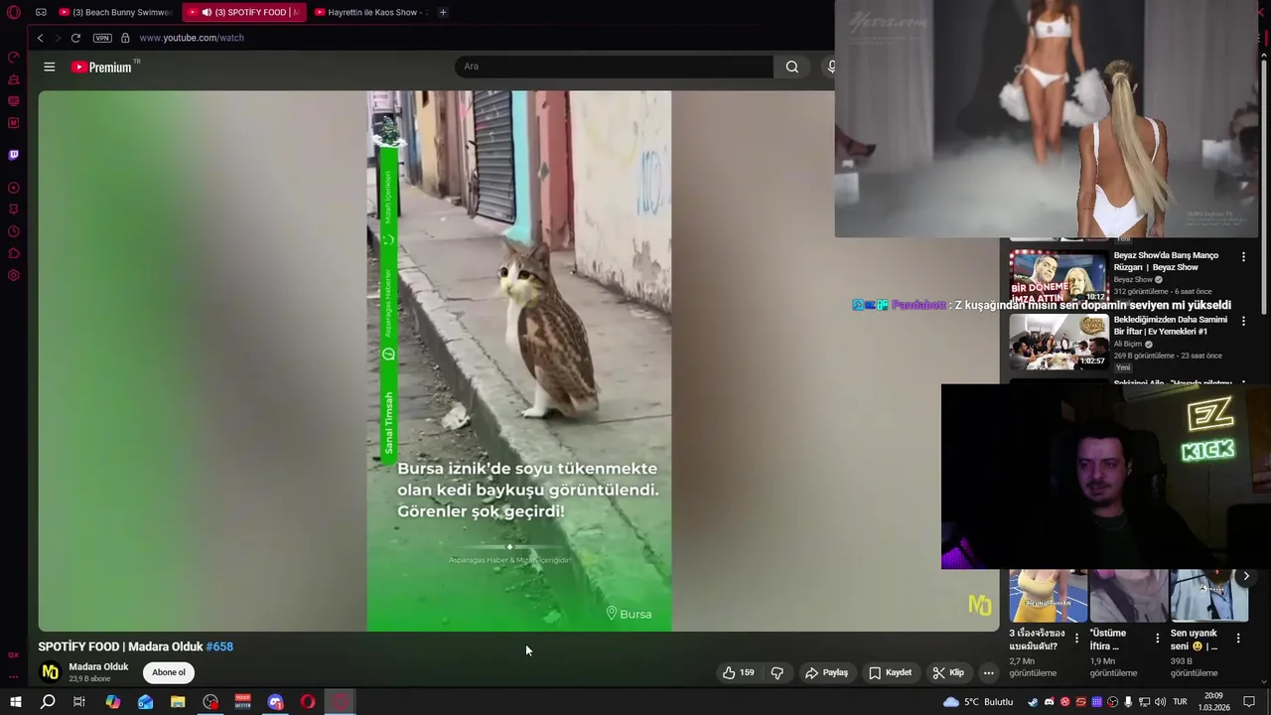Open the red Opera browser on the taskbar
This screenshot has height=715, width=1271.
click(308, 702)
